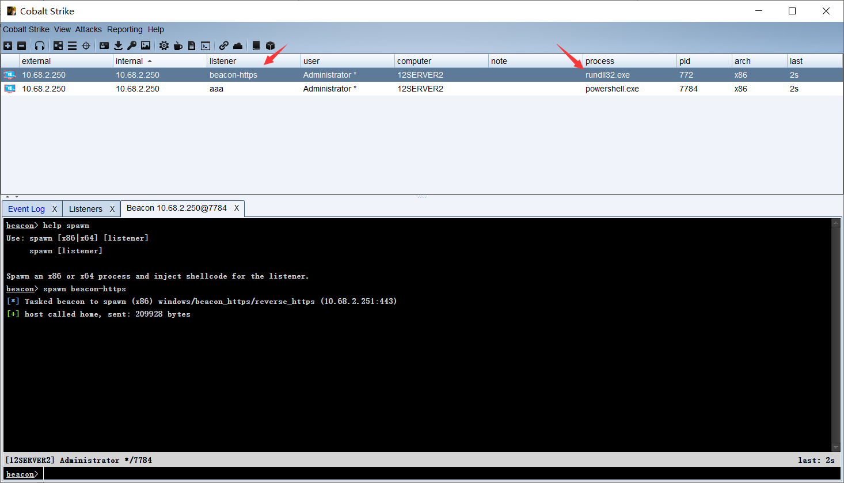This screenshot has height=483, width=844.
Task: Sort sessions by last column header
Action: [815, 61]
